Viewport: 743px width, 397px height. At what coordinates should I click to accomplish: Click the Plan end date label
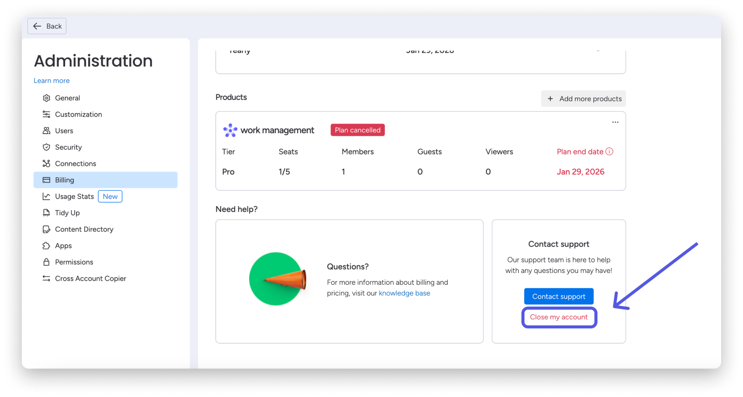[x=580, y=152]
